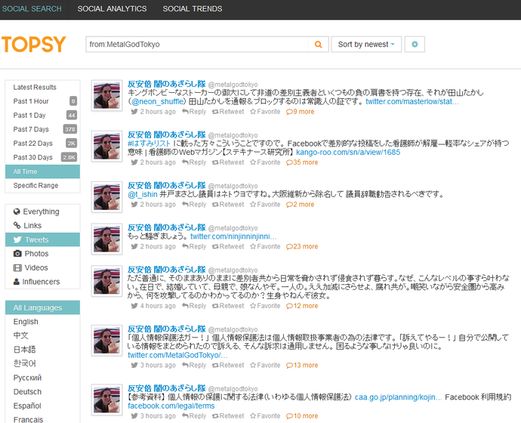The width and height of the screenshot is (521, 423).
Task: Filter results to Past 1 Hour
Action: pos(42,101)
